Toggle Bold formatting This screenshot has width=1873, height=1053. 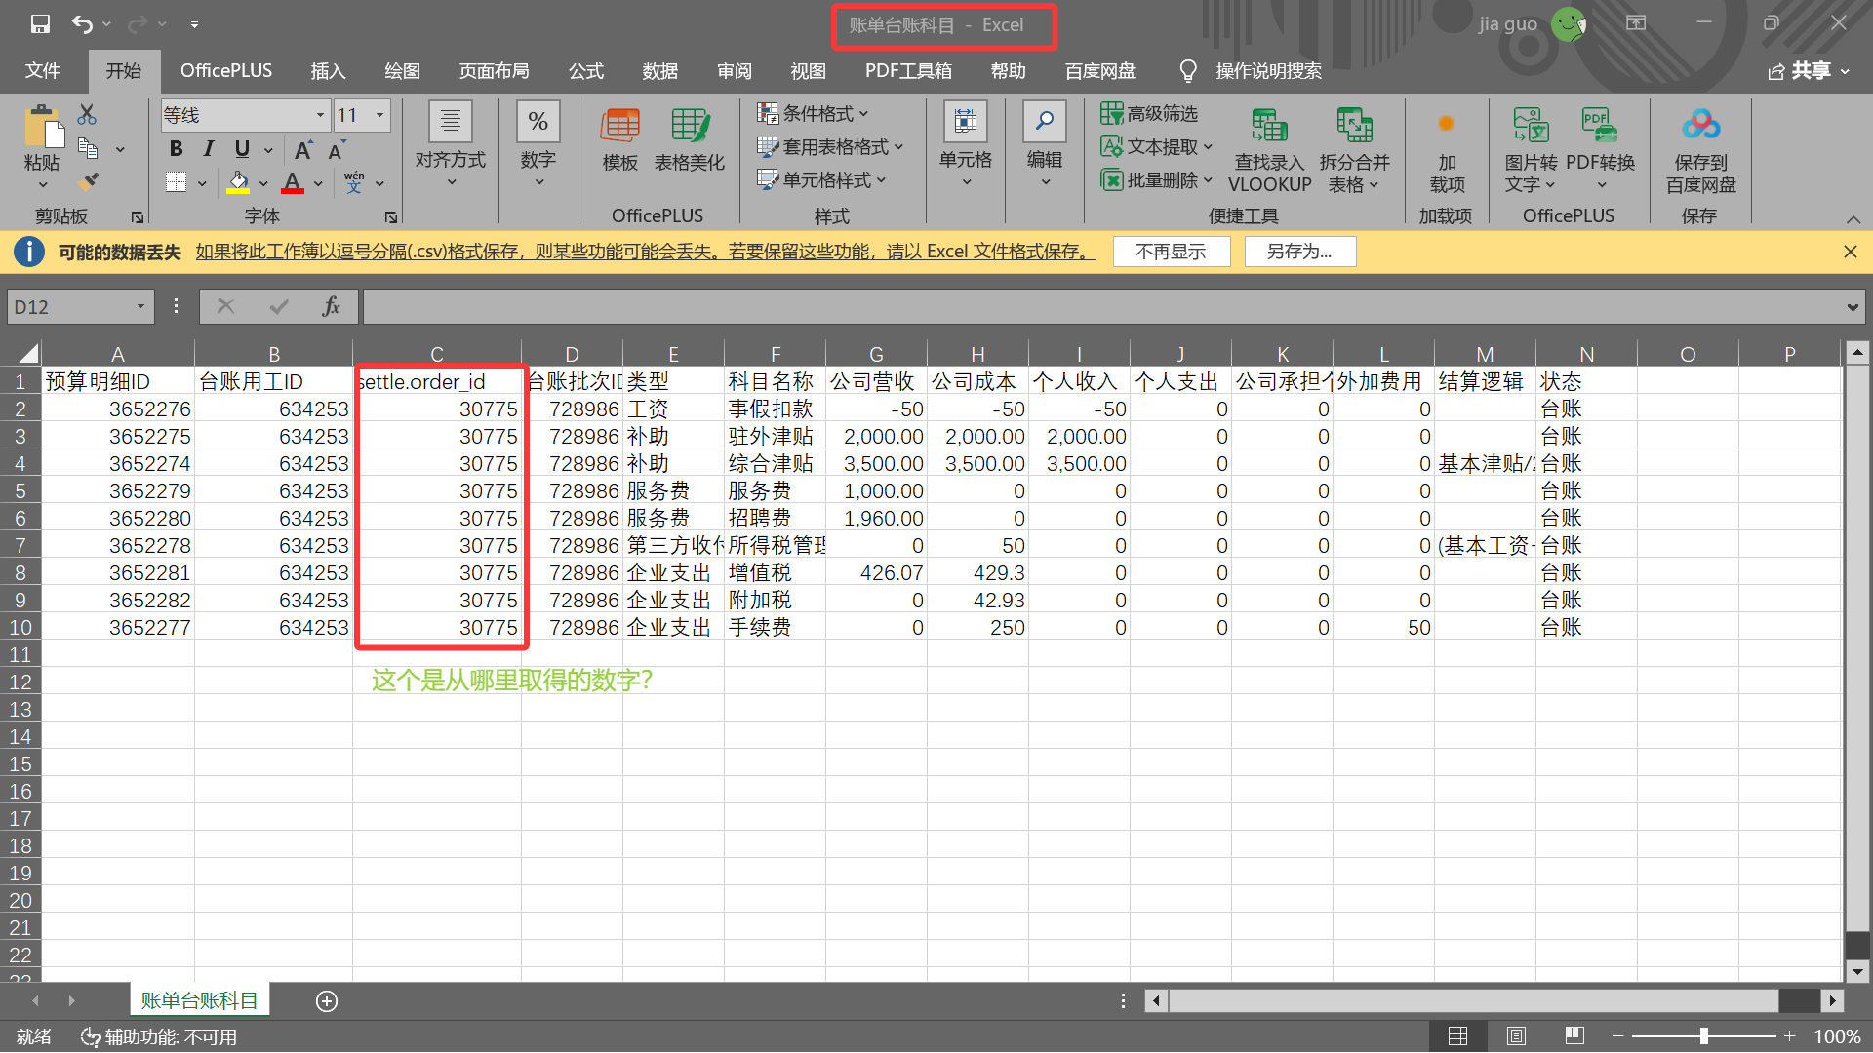[176, 148]
